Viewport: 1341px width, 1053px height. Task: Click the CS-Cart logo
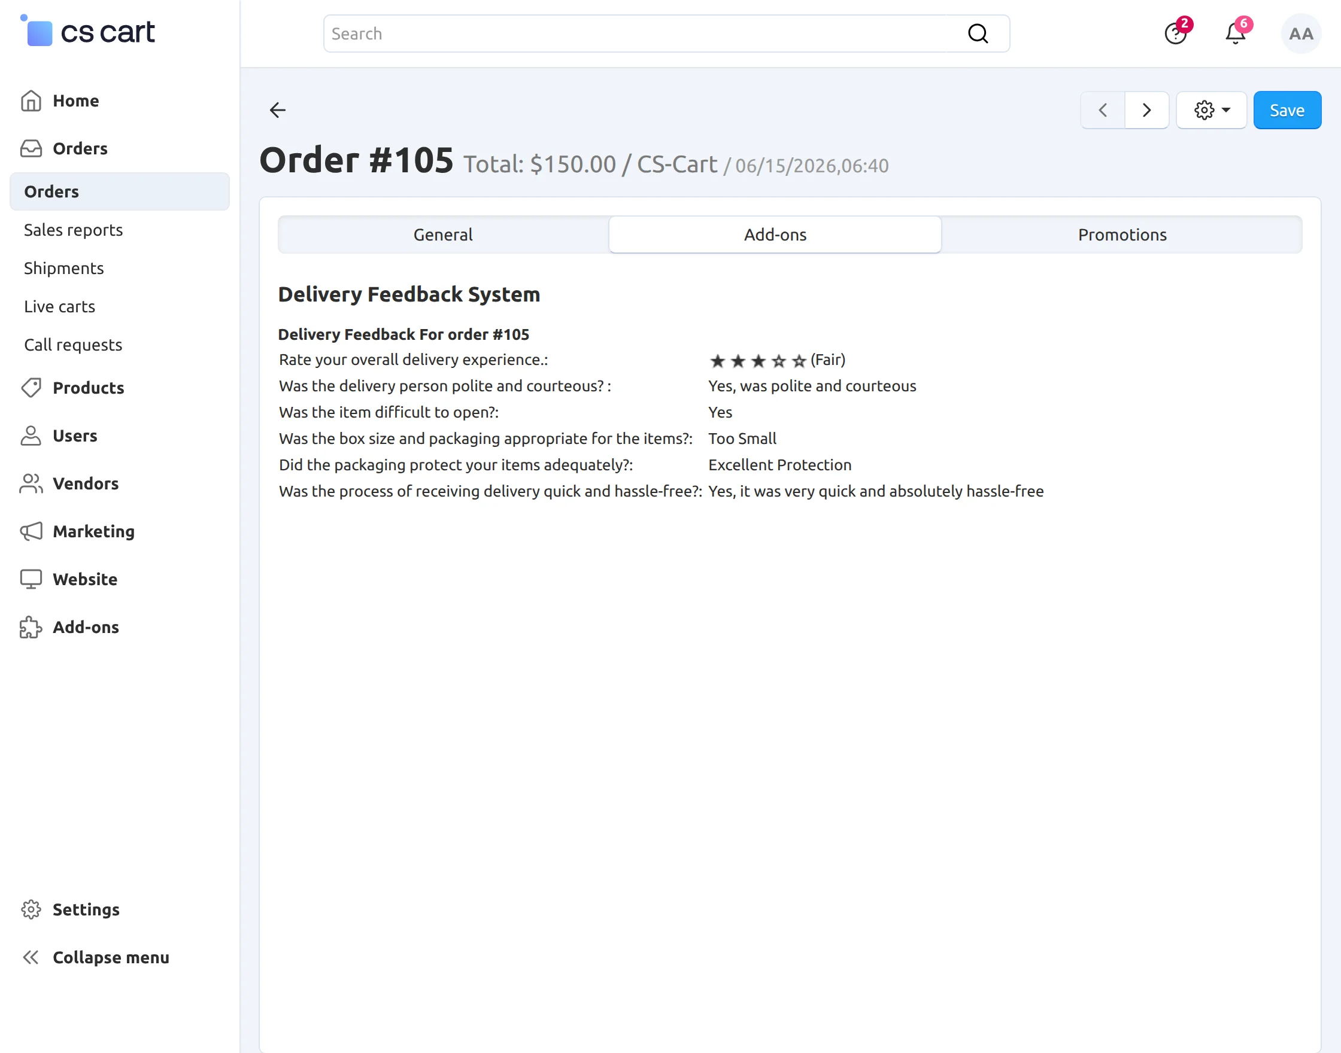[x=87, y=31]
